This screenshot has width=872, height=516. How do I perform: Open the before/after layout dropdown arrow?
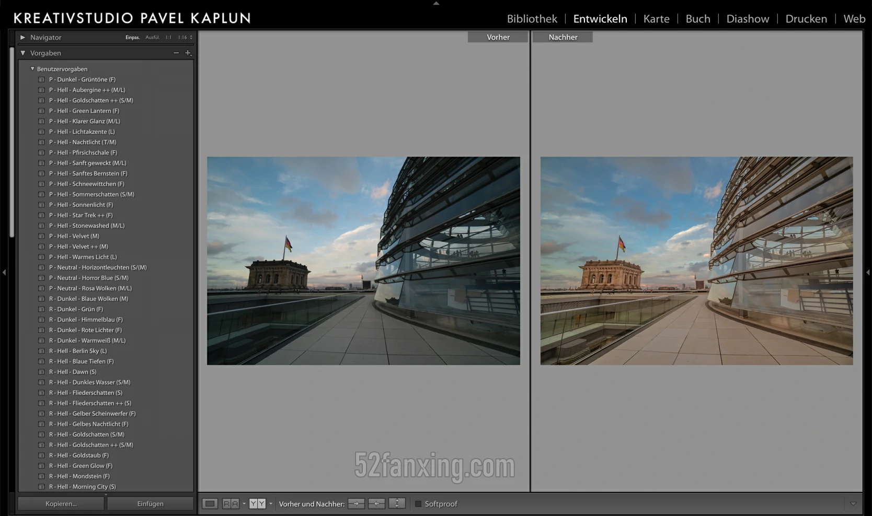(x=270, y=504)
